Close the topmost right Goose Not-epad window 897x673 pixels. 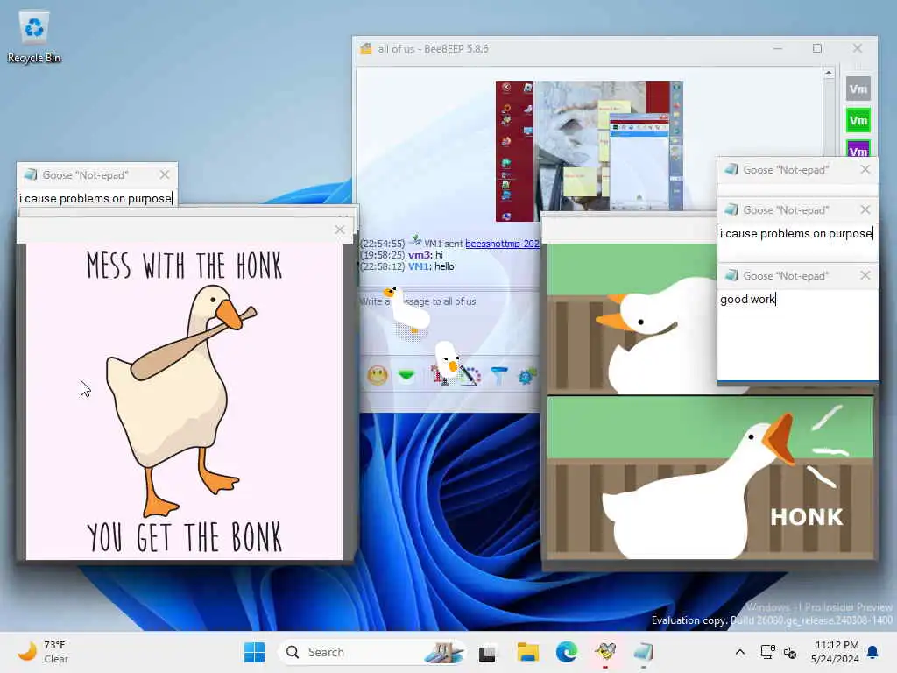click(865, 169)
